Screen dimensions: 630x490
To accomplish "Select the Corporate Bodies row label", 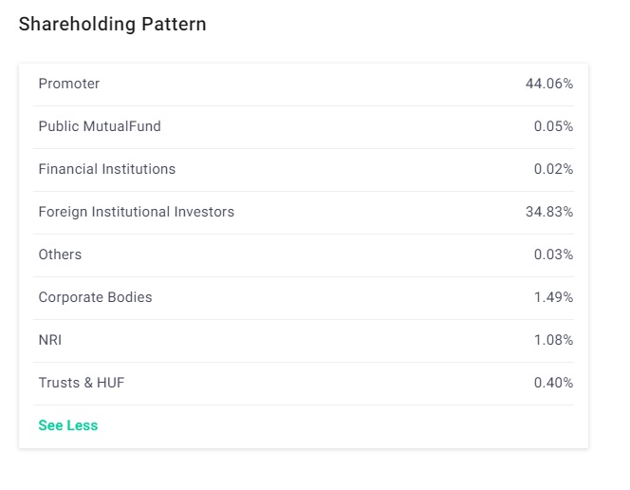I will pyautogui.click(x=95, y=297).
